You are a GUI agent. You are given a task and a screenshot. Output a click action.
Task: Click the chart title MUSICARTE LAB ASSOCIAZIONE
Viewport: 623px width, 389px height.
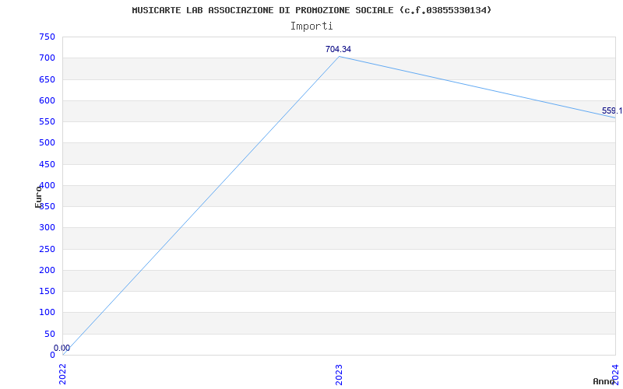[x=311, y=10]
